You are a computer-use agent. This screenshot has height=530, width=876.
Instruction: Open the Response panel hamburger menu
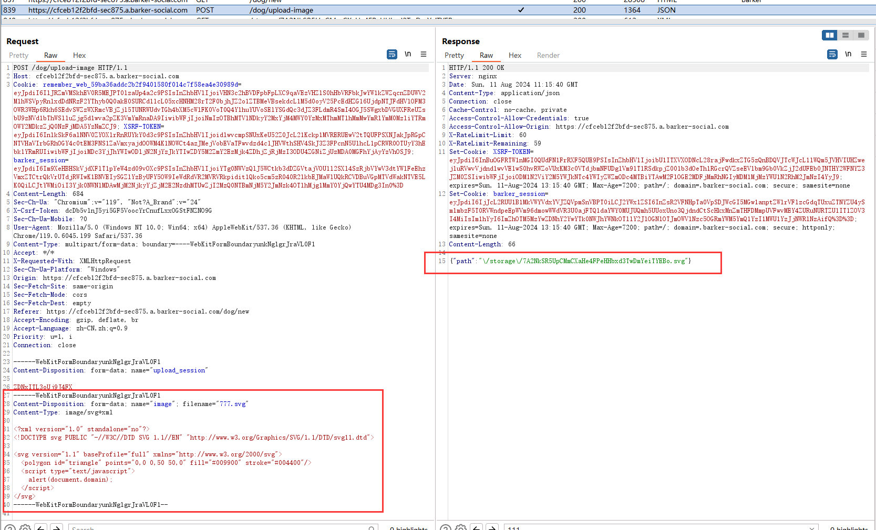pos(864,54)
